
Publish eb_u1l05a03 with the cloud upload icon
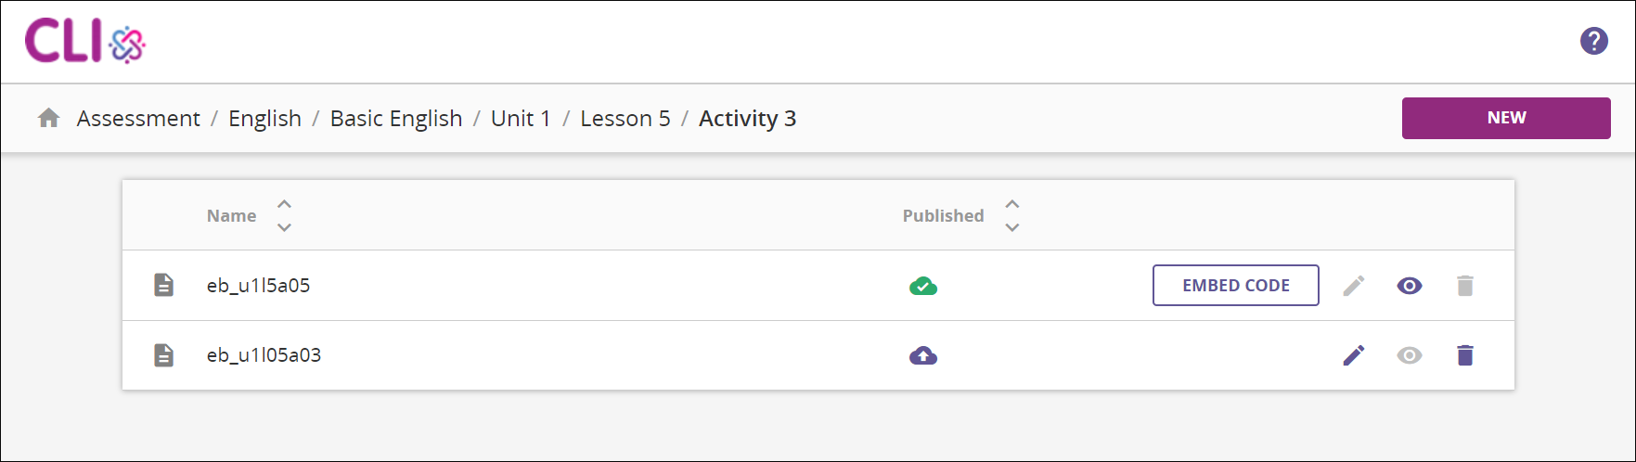(922, 355)
